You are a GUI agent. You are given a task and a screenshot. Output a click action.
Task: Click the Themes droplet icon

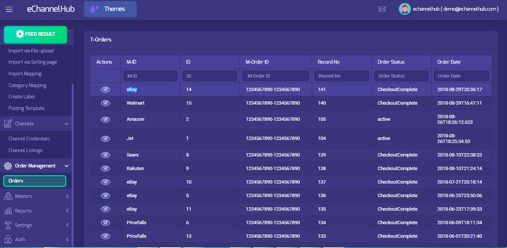point(94,9)
